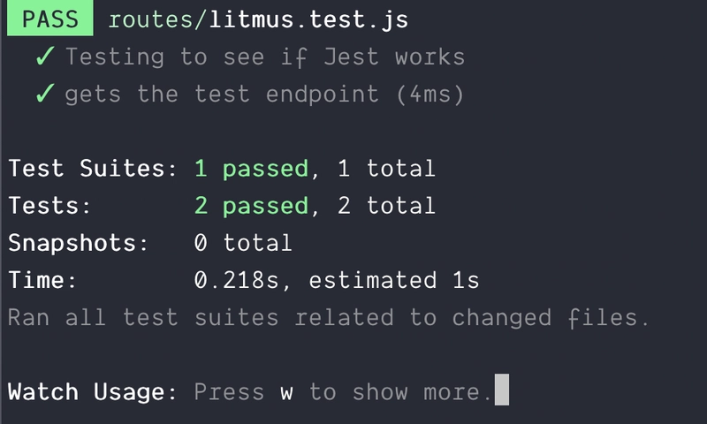This screenshot has height=424, width=707.
Task: Click the checkmark beside 'Testing to see if Jest works'
Action: 45,57
